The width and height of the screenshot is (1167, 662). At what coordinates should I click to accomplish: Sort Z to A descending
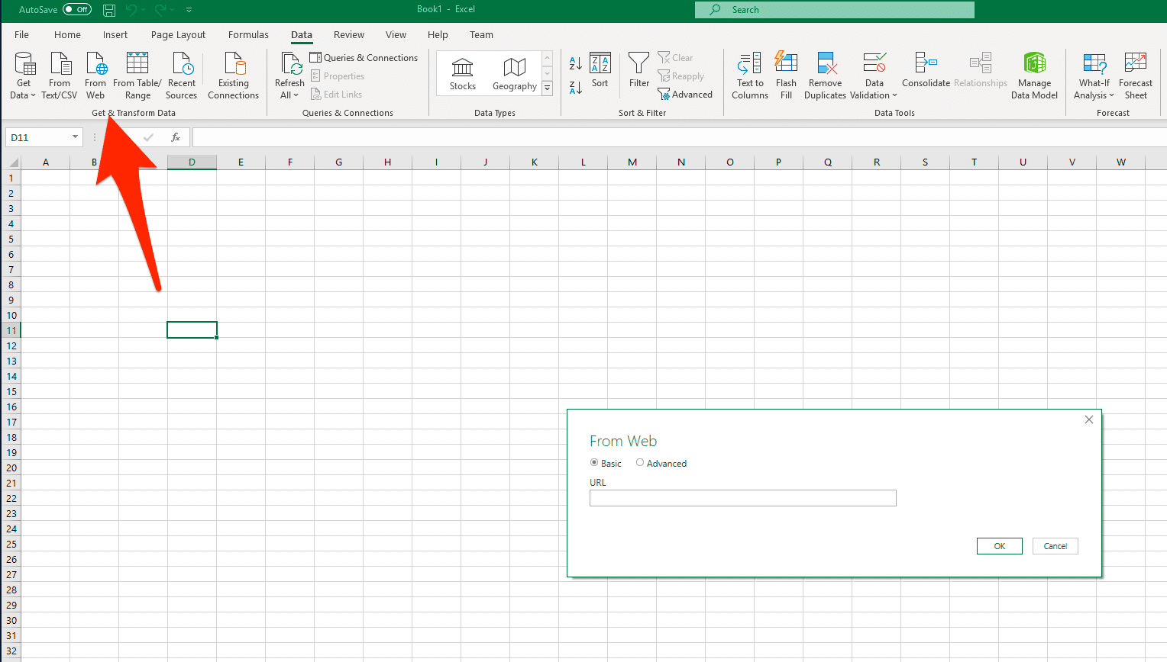576,88
